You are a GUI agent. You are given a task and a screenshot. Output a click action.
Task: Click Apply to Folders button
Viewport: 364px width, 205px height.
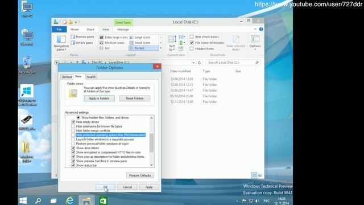click(99, 99)
